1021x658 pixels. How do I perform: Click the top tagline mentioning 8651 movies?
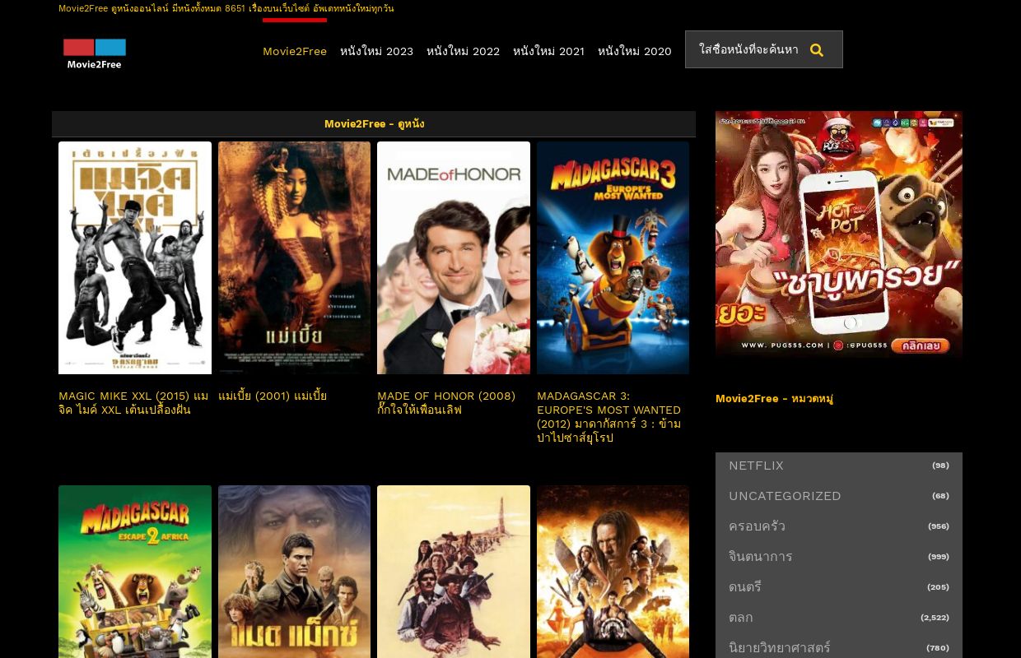(x=226, y=8)
